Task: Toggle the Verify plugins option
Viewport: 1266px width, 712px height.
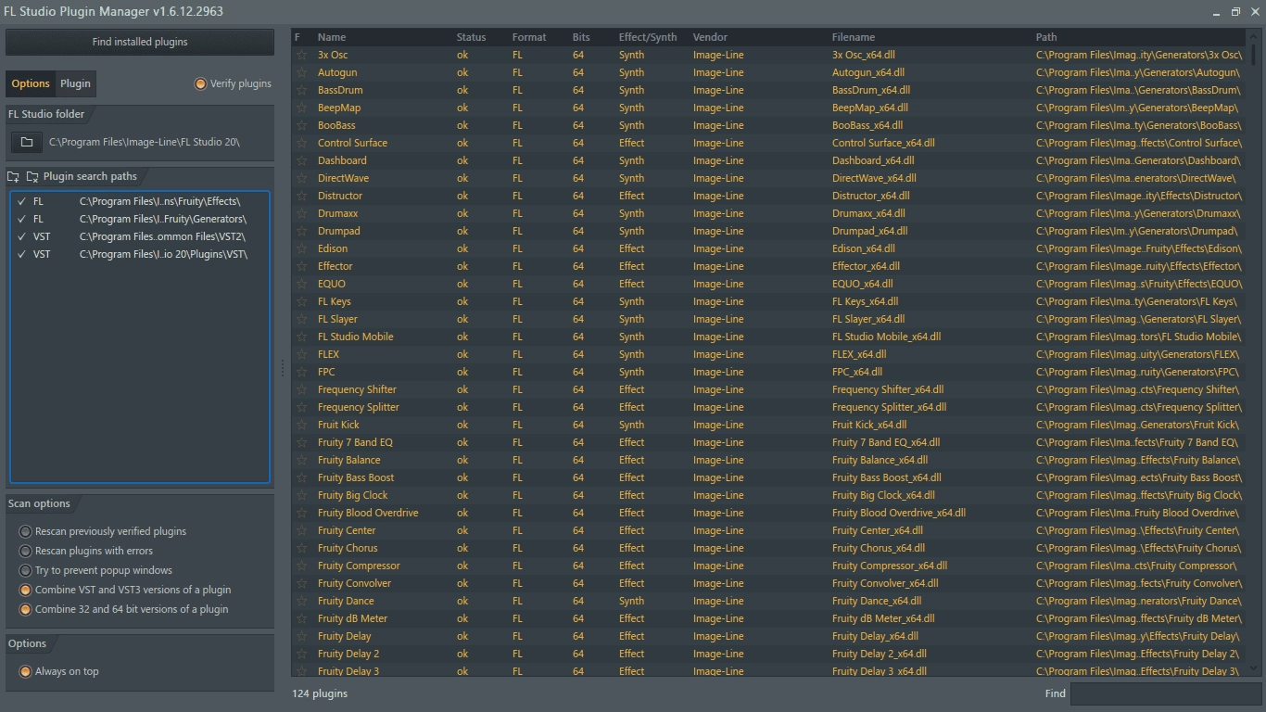Action: [233, 83]
